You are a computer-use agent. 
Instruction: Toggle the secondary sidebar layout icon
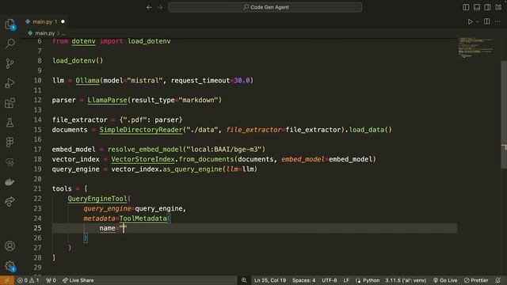click(487, 7)
